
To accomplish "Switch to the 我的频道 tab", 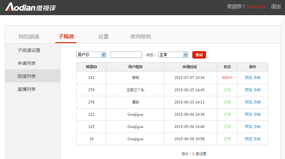I will pyautogui.click(x=29, y=36).
